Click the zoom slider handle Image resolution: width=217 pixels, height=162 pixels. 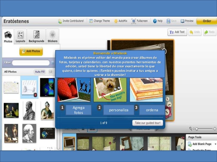pyautogui.click(x=197, y=129)
